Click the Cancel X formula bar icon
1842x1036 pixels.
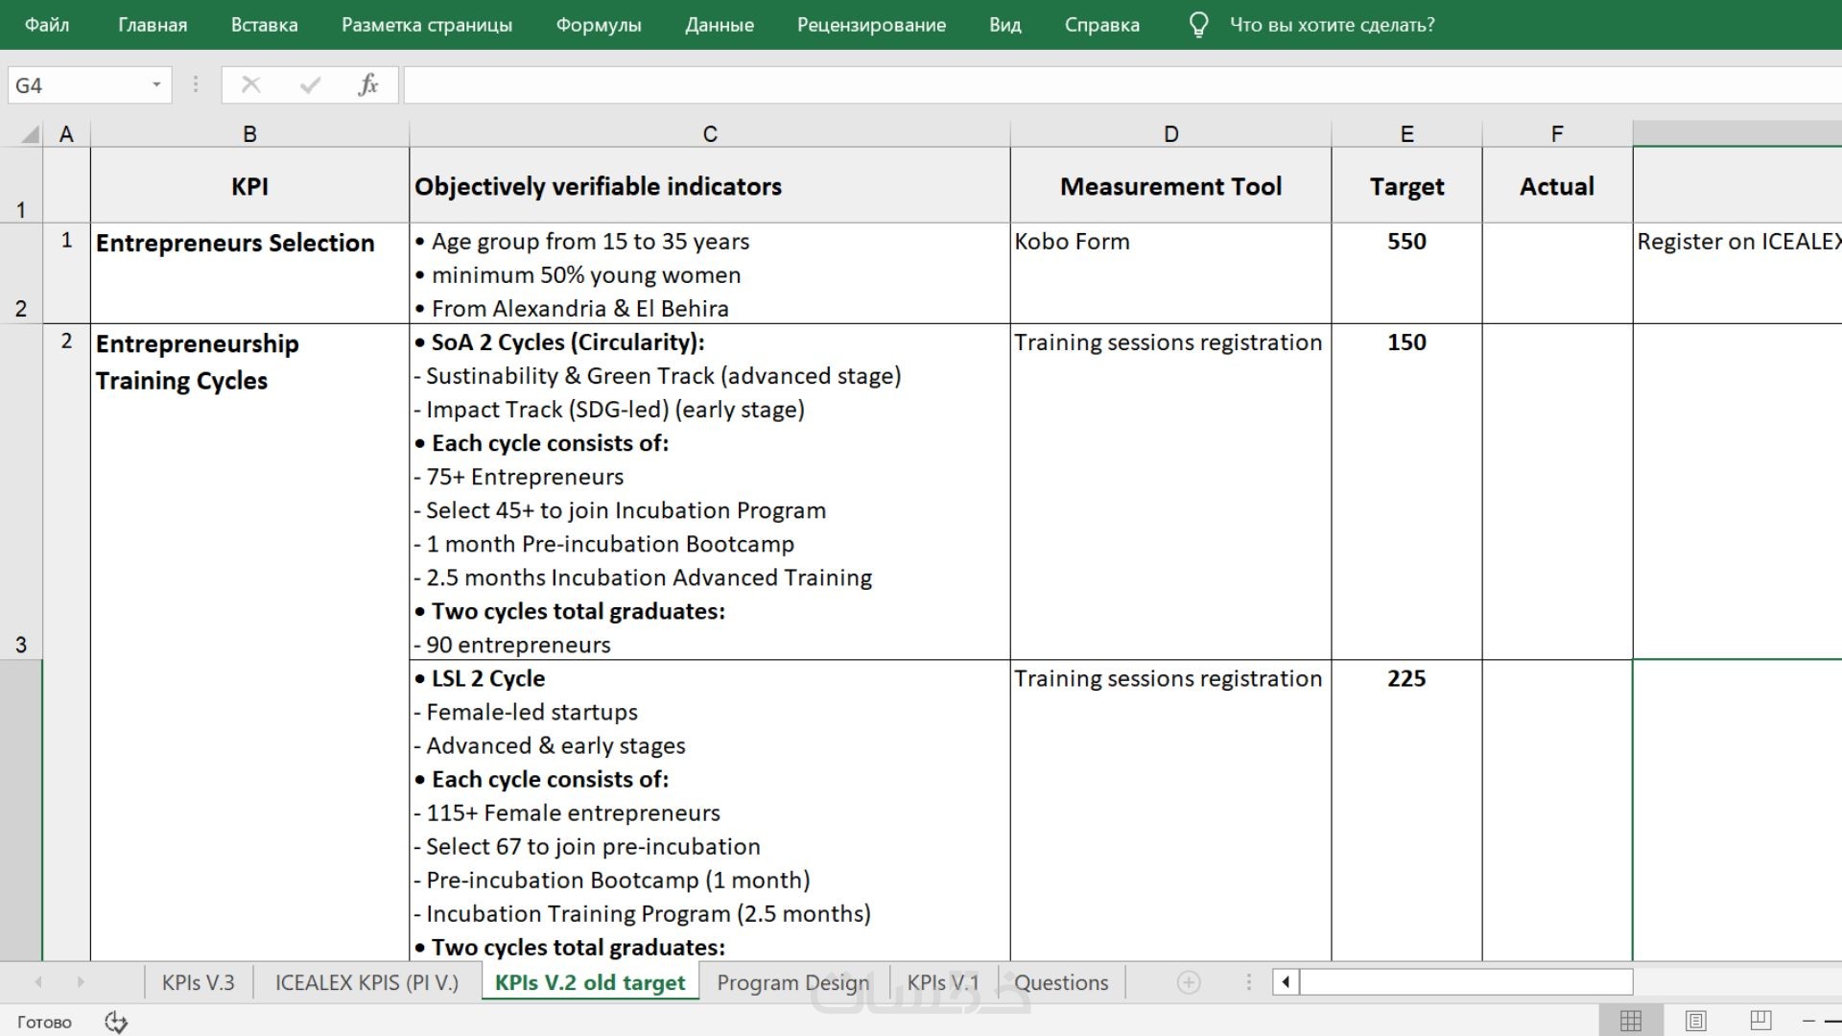(251, 85)
